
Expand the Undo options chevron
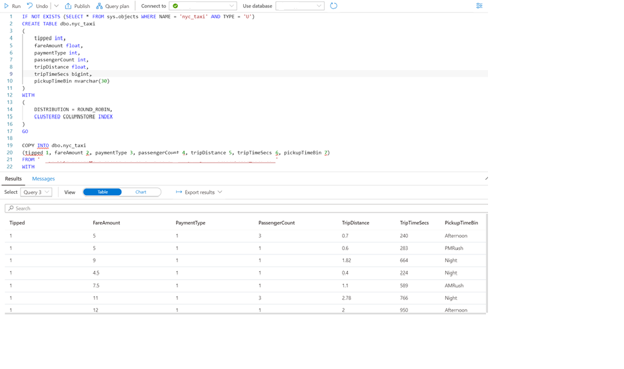[56, 6]
